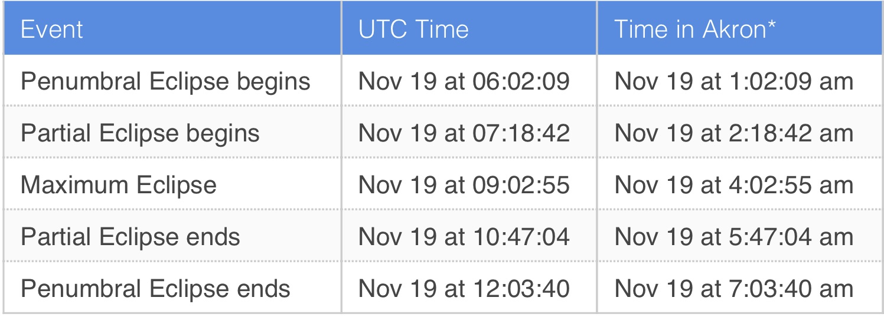Click the Event column header
This screenshot has height=317, width=884.
52,29
